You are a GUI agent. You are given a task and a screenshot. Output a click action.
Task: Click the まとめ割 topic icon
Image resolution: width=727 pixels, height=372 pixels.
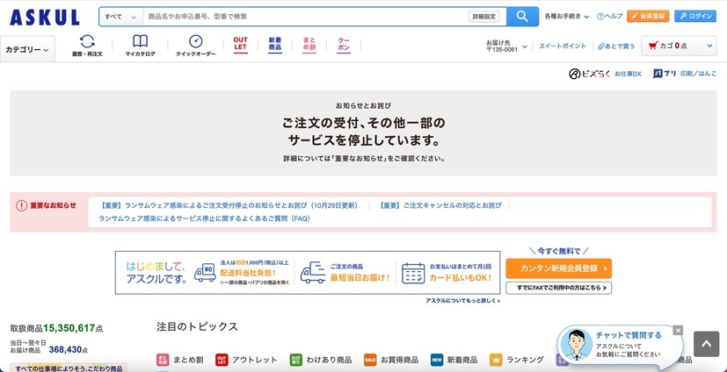pyautogui.click(x=163, y=360)
